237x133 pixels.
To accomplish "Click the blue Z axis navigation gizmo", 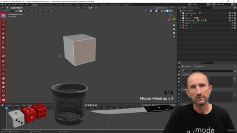I will pos(170,15).
